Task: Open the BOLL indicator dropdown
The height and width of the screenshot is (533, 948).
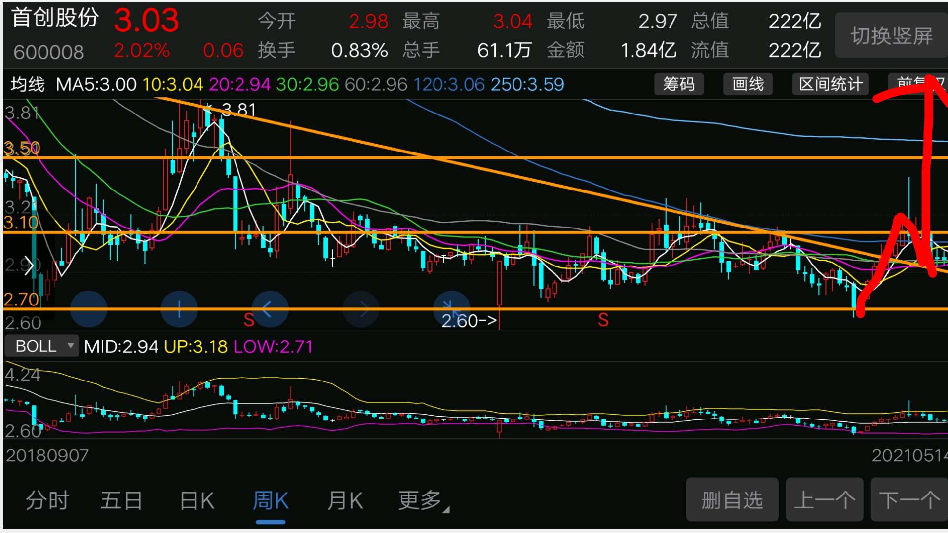Action: pos(41,346)
